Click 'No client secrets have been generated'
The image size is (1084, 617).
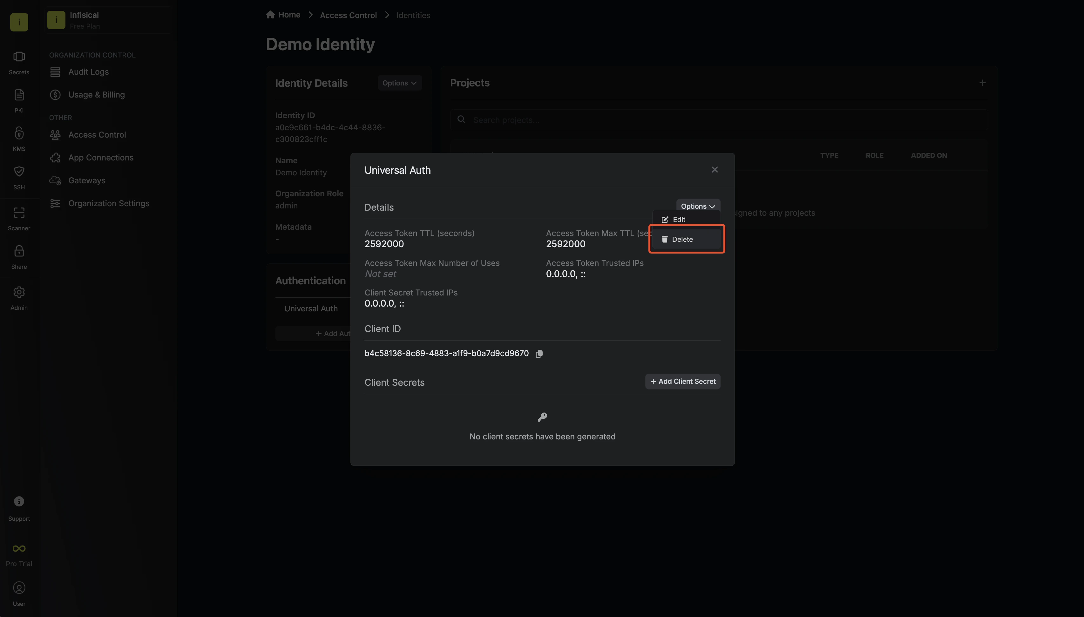pos(542,437)
